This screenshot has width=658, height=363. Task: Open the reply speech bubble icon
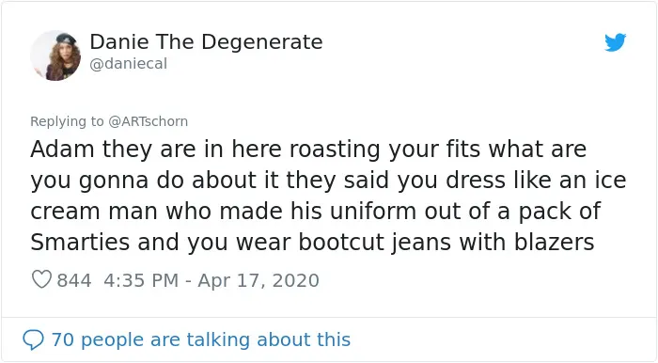point(33,339)
